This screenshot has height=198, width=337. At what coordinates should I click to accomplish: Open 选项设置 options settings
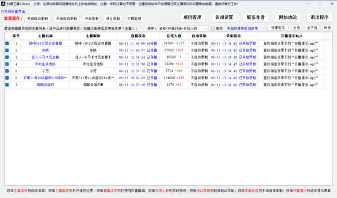click(x=224, y=17)
